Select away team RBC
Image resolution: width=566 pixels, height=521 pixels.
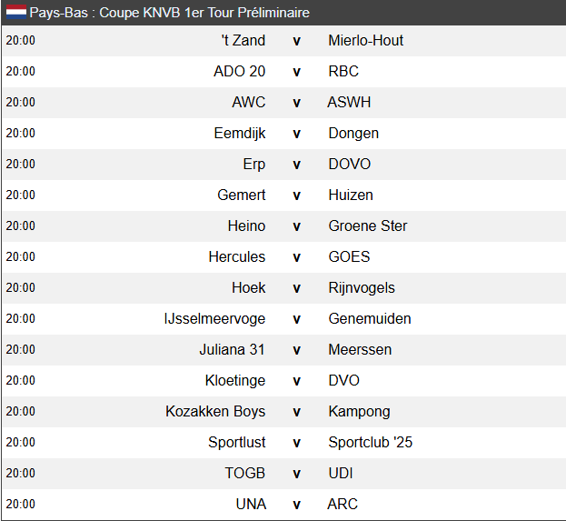tap(343, 71)
